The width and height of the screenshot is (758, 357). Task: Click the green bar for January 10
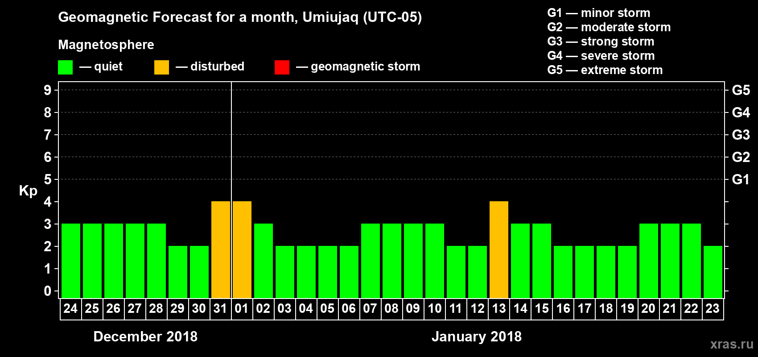point(435,261)
